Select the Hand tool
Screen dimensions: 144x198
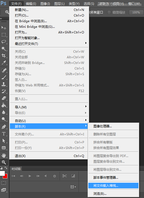pyautogui.click(x=4, y=155)
